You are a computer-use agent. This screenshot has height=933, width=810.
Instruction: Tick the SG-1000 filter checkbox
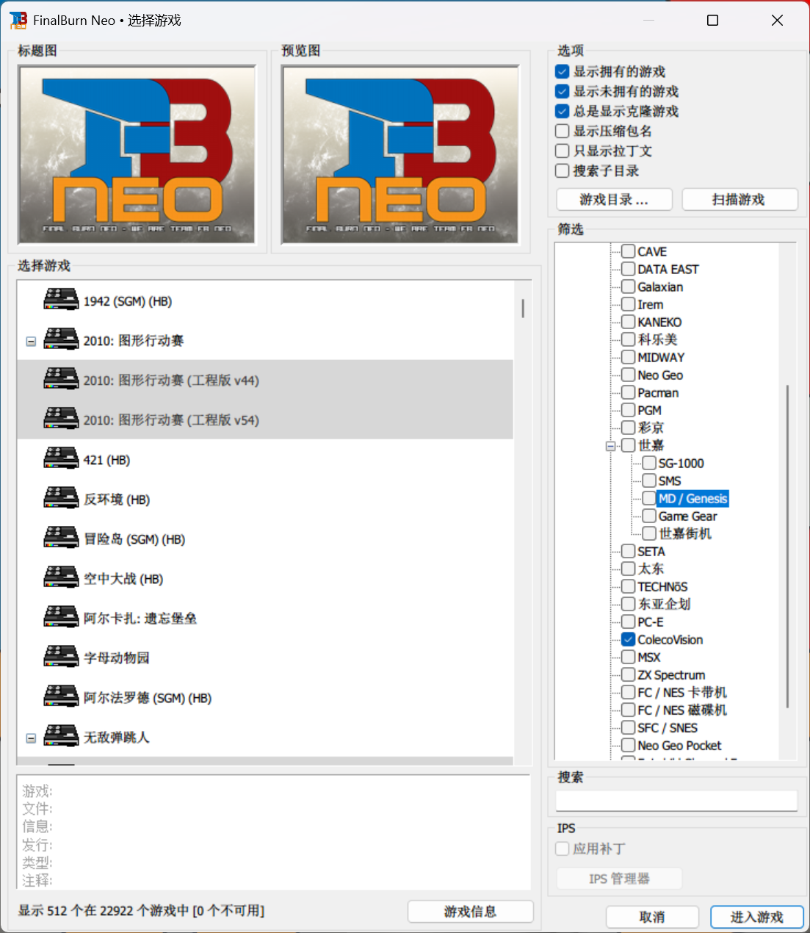click(649, 463)
